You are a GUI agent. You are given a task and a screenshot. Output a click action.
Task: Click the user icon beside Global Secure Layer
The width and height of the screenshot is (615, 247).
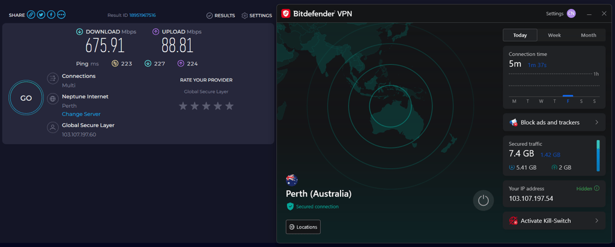[x=53, y=128]
